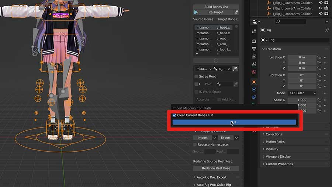This screenshot has height=187, width=332.
Task: Click the properties search field
Action: click(290, 22)
